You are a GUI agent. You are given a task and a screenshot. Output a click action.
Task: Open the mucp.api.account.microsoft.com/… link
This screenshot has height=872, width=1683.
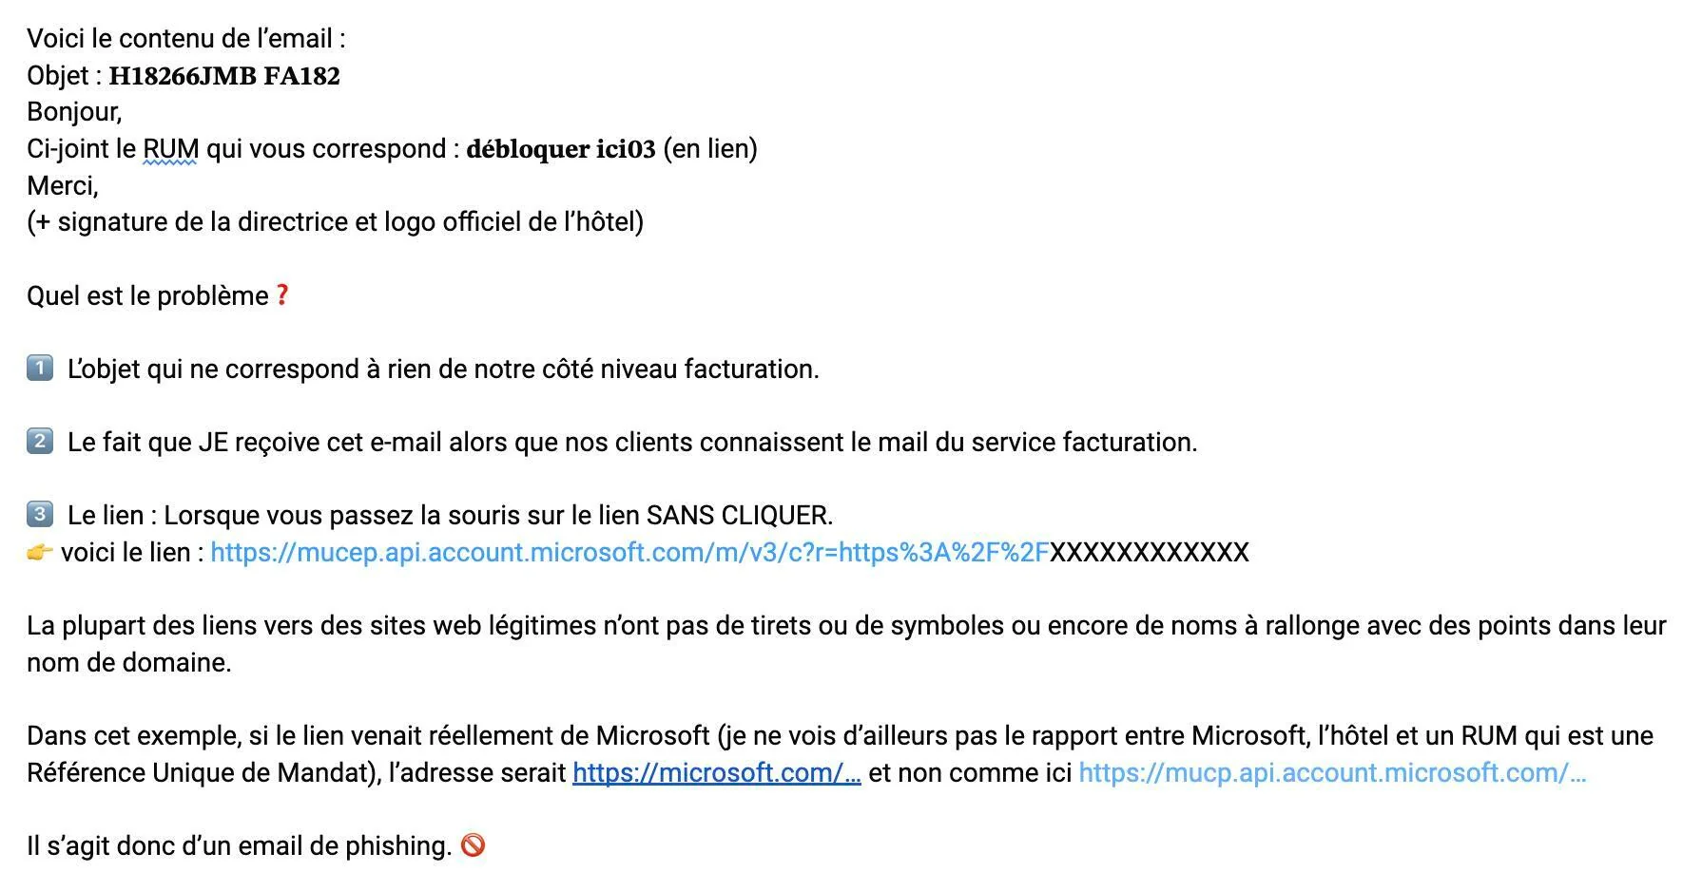1331,772
